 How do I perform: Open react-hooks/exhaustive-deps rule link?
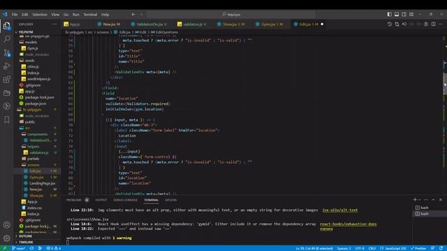click(348, 224)
